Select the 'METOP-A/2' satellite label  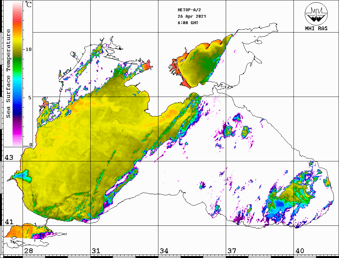pyautogui.click(x=189, y=10)
